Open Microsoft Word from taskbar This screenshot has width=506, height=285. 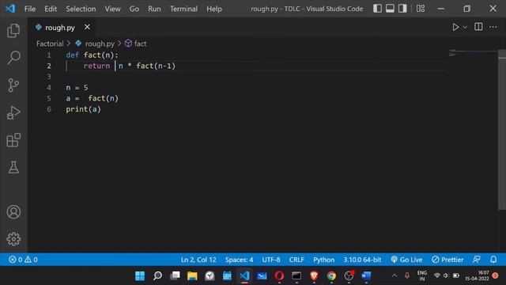tap(366, 276)
